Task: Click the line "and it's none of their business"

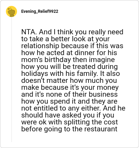Action: click(x=69, y=94)
